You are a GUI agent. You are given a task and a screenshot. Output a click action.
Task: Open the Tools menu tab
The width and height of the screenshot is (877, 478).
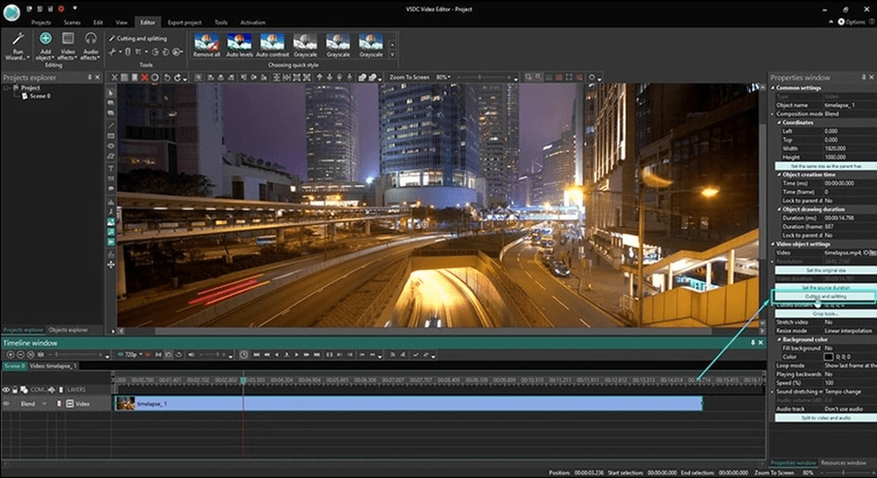221,23
